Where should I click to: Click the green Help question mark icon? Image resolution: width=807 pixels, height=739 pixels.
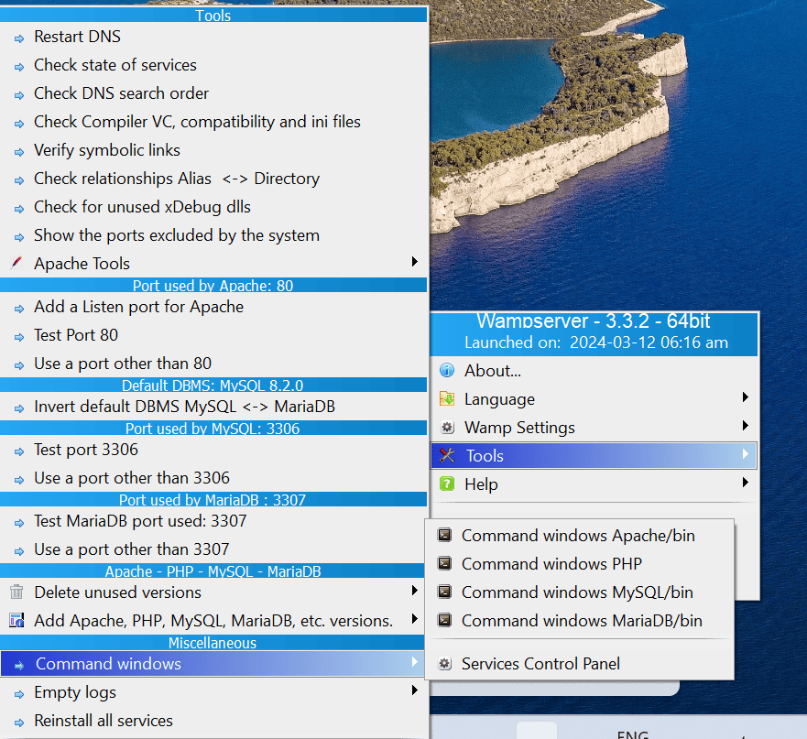(446, 484)
